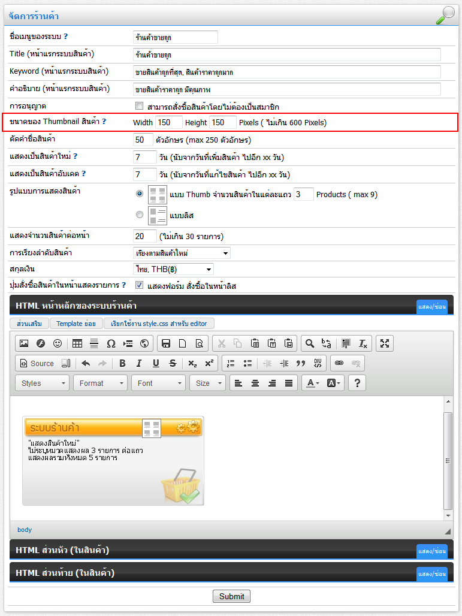Choose the list display layout radio
Viewport: 462px width, 616px height.
tap(140, 215)
